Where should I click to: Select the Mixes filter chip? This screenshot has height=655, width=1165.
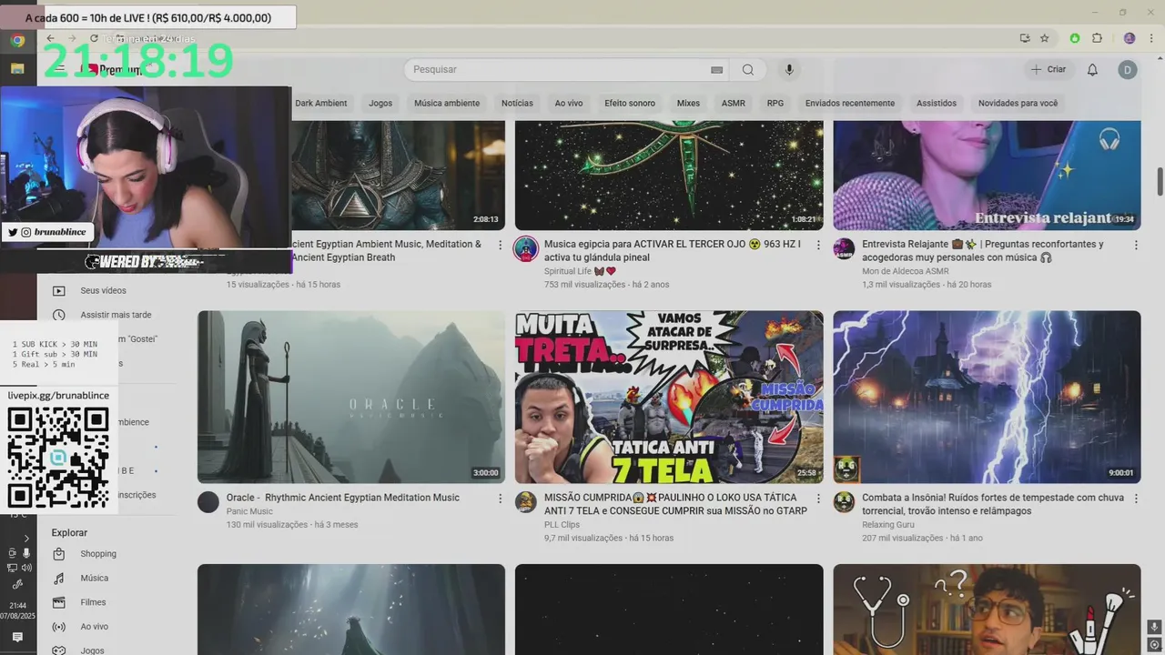point(688,103)
